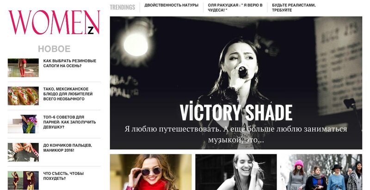Open 'Что съесть, чтобы похудеть?' article link
The image size is (370, 190).
(x=63, y=176)
